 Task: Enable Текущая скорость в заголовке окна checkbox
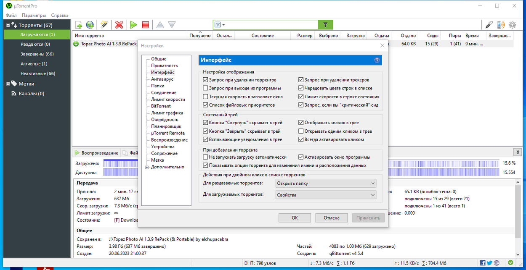point(205,97)
